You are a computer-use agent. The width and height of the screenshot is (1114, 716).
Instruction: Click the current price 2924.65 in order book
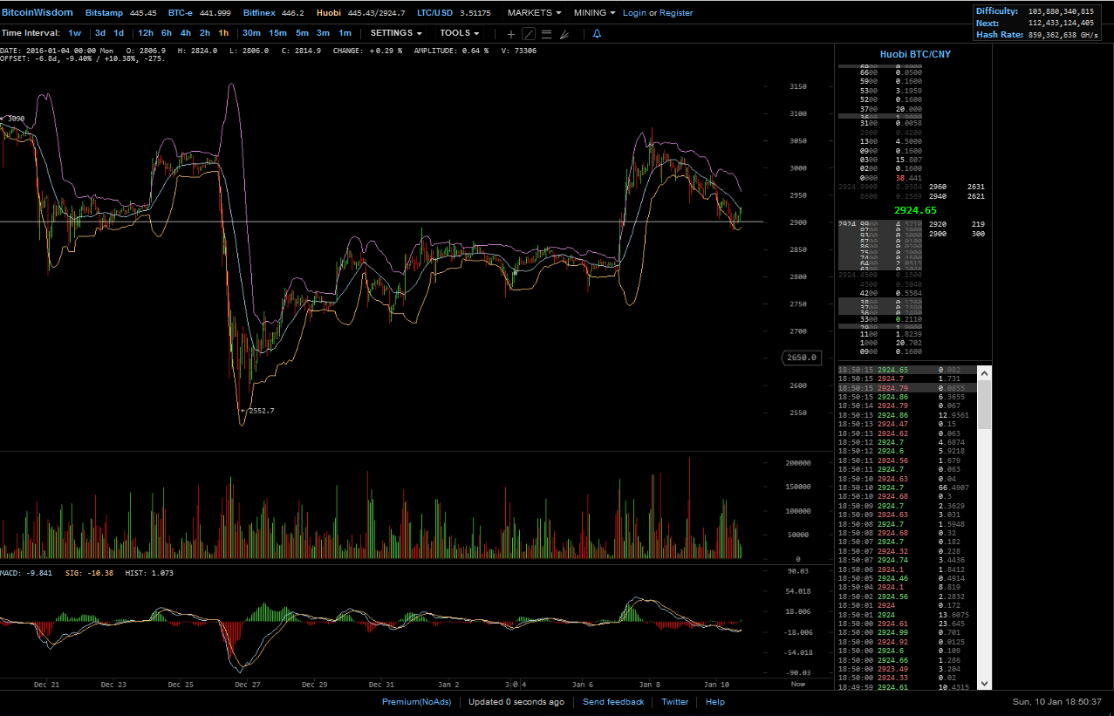pyautogui.click(x=915, y=211)
